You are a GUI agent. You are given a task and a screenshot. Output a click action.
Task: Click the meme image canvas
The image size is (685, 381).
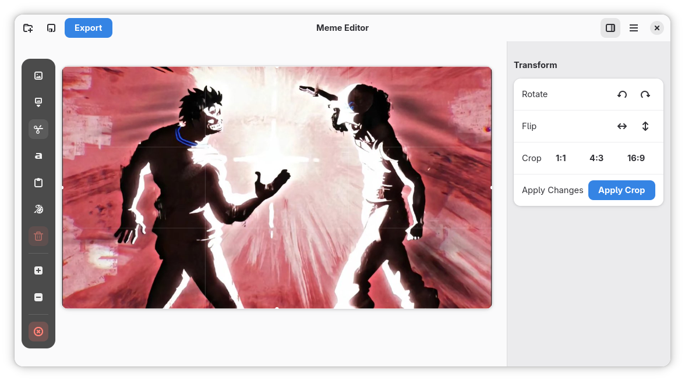click(277, 188)
